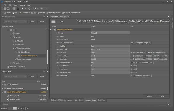Collapse the BACnetNetwork tree node
The height and width of the screenshot is (111, 174).
point(14,48)
